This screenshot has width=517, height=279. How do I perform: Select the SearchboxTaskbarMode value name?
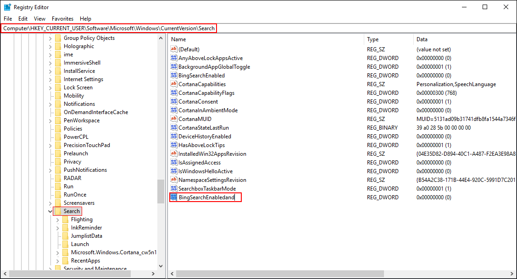[207, 189]
